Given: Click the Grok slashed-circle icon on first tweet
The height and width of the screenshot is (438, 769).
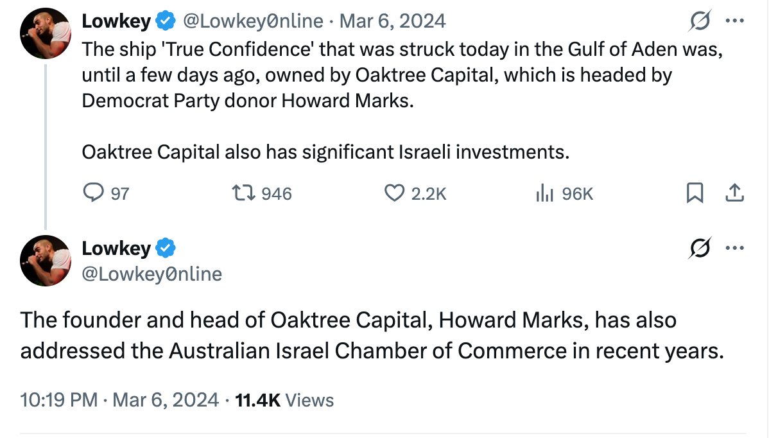Looking at the screenshot, I should tap(700, 21).
